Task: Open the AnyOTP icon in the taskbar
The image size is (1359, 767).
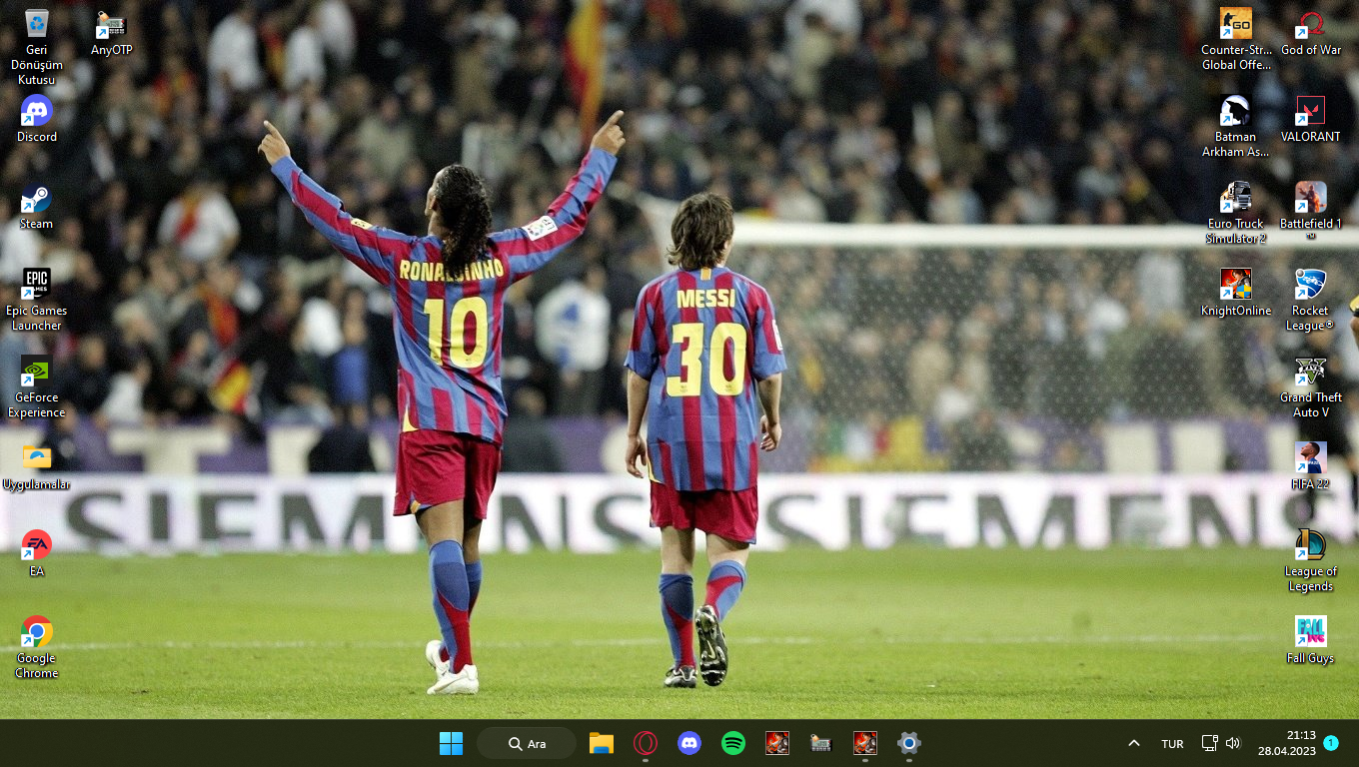Action: coord(821,743)
